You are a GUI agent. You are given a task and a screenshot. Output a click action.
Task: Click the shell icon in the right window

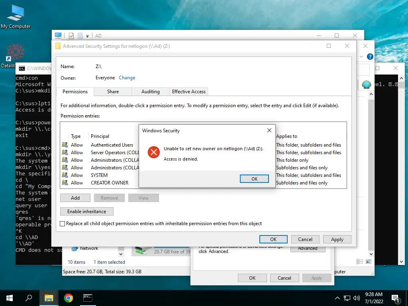[x=367, y=84]
